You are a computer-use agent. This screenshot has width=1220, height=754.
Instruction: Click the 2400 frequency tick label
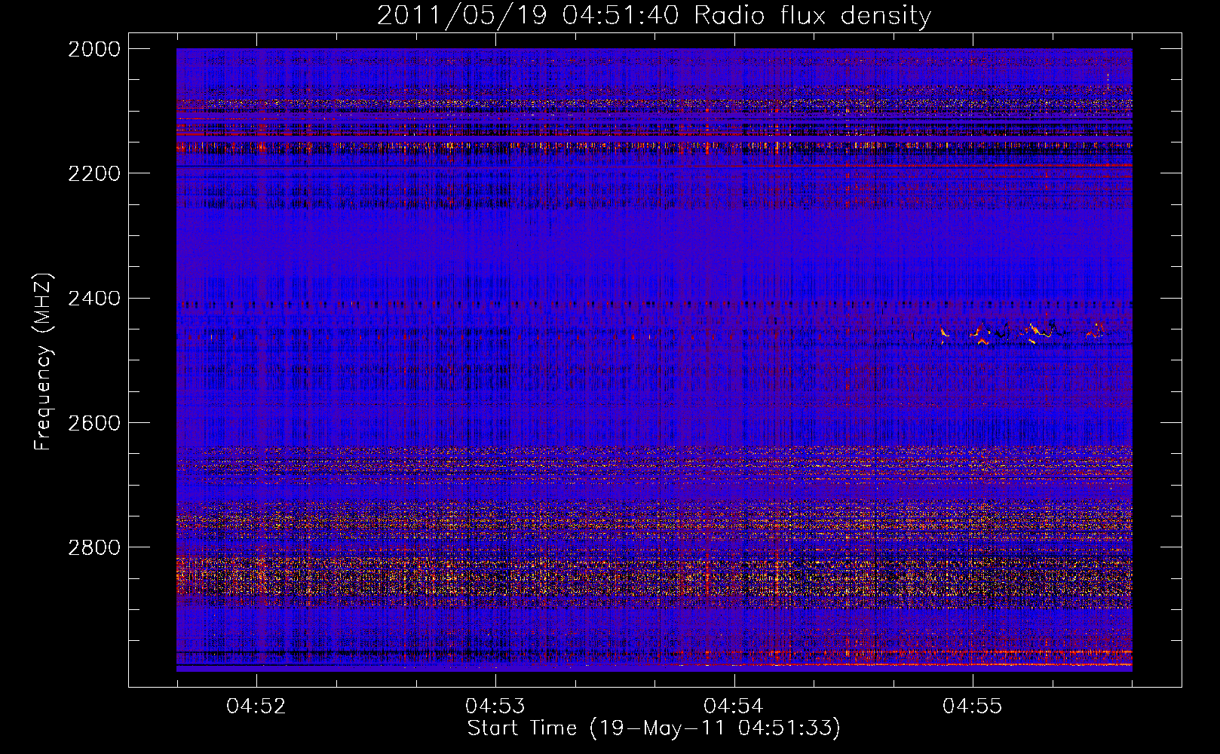[94, 299]
